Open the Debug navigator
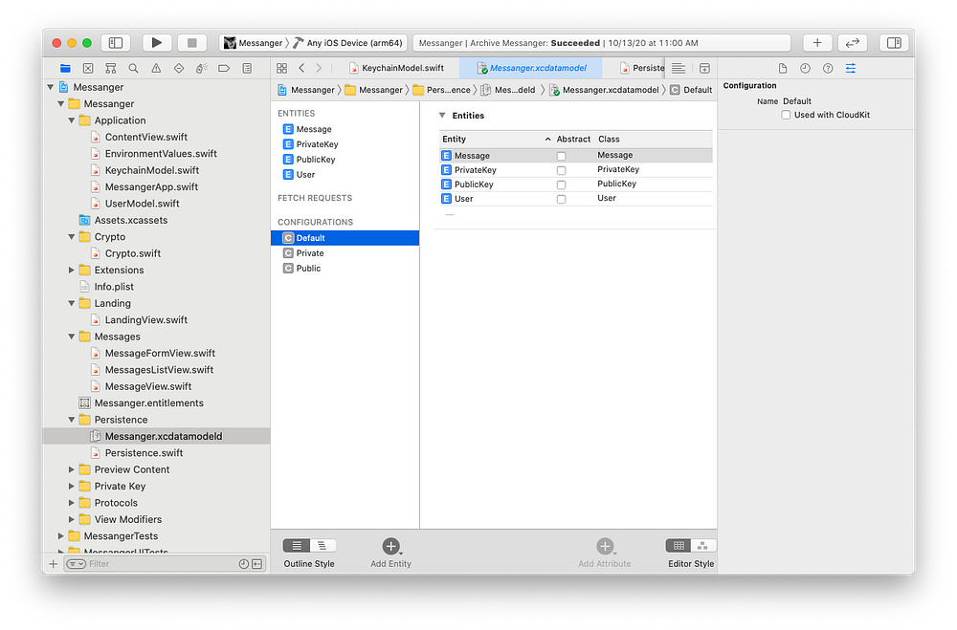 pos(201,68)
